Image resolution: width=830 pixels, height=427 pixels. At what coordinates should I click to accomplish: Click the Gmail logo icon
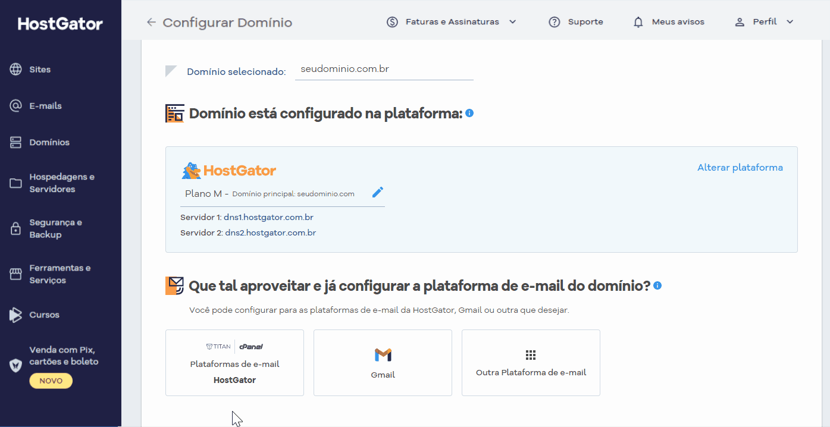coord(383,355)
